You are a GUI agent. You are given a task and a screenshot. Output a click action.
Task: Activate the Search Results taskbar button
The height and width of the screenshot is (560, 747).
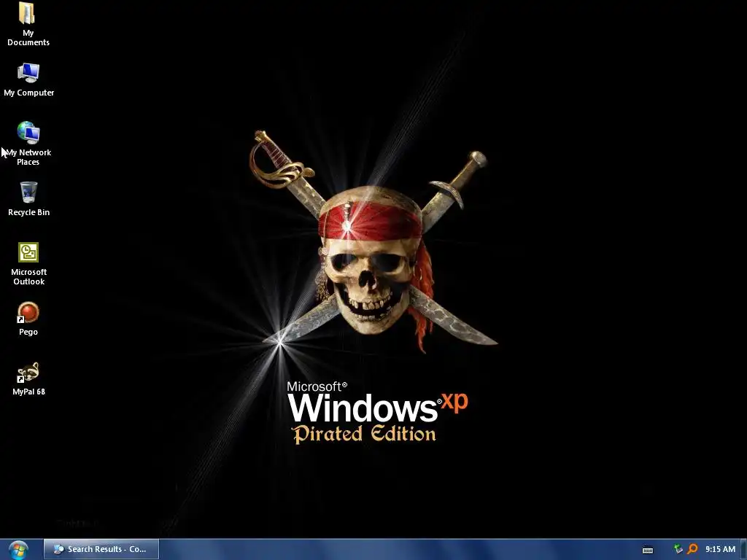tap(101, 549)
